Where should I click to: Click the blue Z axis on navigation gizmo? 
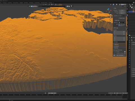click(109, 9)
